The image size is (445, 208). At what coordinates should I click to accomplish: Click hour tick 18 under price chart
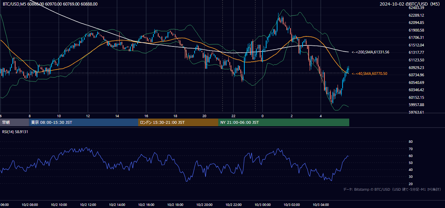175,116
